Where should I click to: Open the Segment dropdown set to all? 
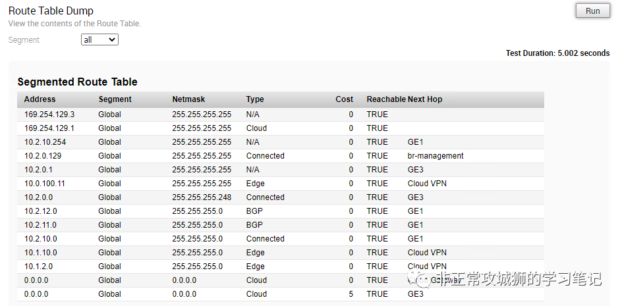99,40
